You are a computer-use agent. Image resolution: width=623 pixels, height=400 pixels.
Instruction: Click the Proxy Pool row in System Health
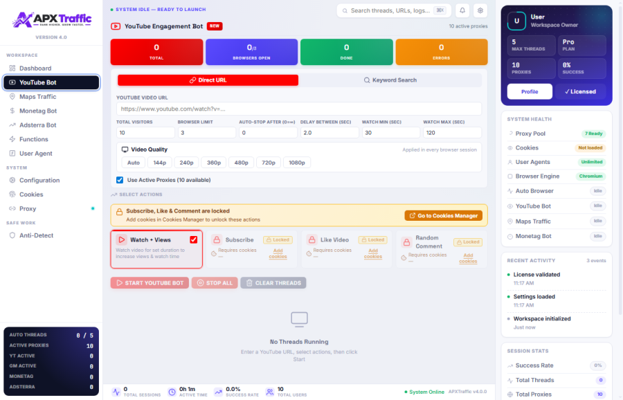coord(557,134)
